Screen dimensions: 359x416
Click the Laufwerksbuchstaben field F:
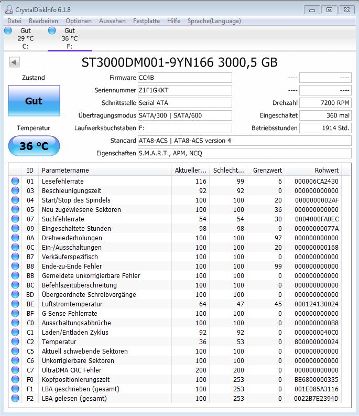tap(185, 128)
